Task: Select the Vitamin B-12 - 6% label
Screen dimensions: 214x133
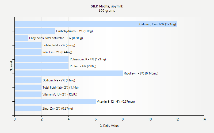Action: [116, 102]
